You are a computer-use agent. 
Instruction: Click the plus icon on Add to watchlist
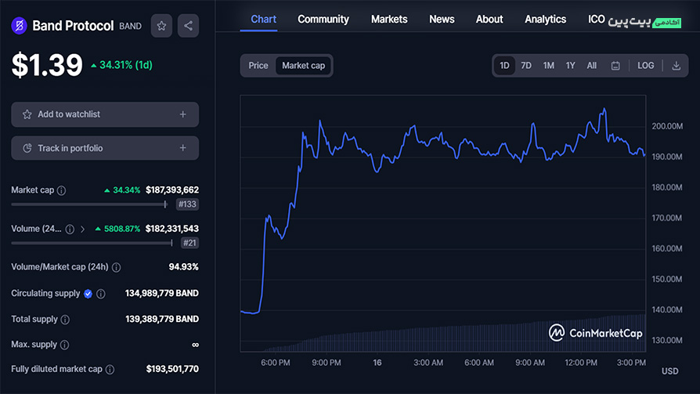click(183, 114)
